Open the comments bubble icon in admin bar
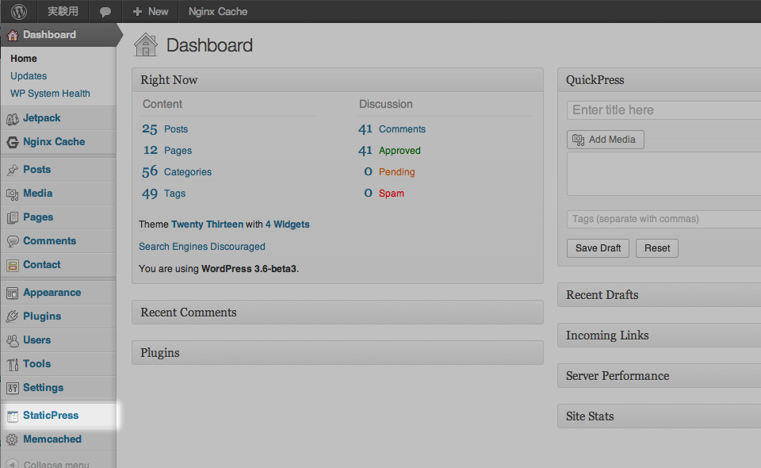This screenshot has width=761, height=468. point(106,11)
